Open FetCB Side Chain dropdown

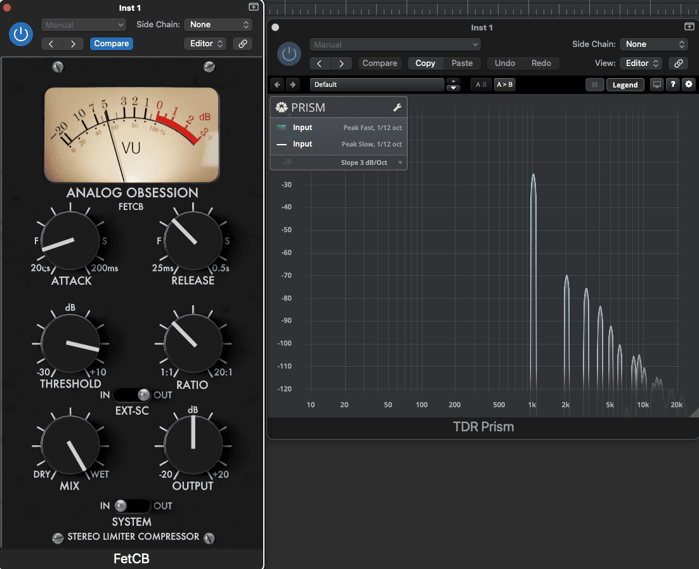pyautogui.click(x=218, y=25)
